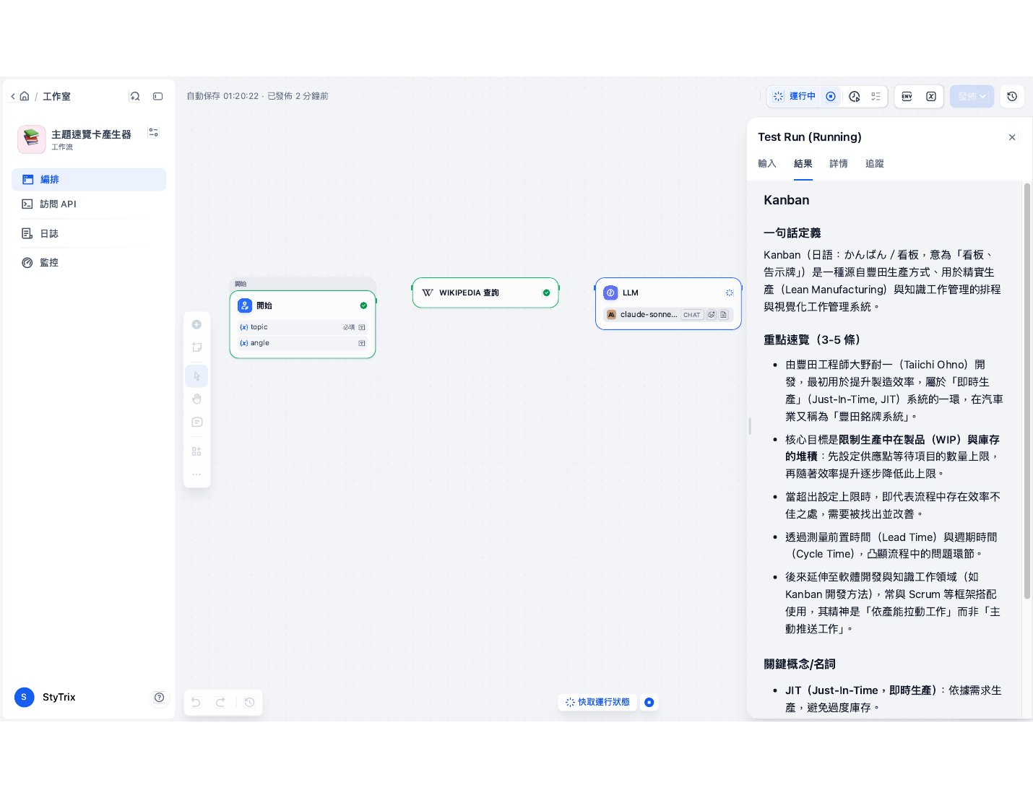The height and width of the screenshot is (798, 1033).
Task: Open the conversation variables (x) icon
Action: tap(931, 96)
